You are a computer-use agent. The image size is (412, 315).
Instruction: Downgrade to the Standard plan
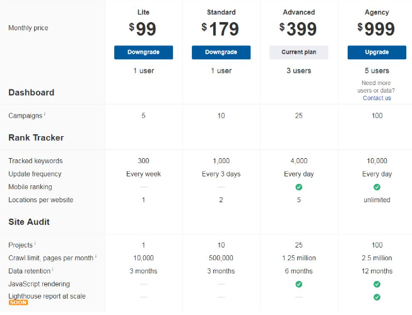click(x=221, y=52)
